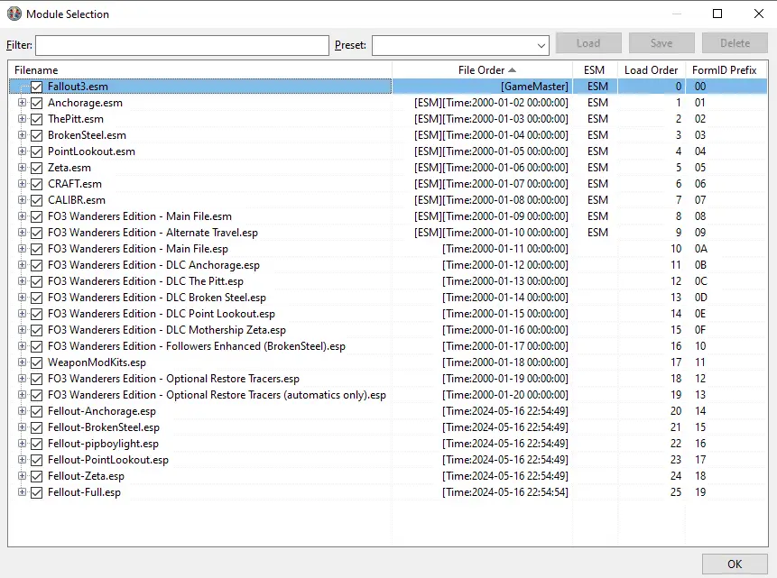Disable the CRAFT.esm module checkbox

click(x=37, y=184)
